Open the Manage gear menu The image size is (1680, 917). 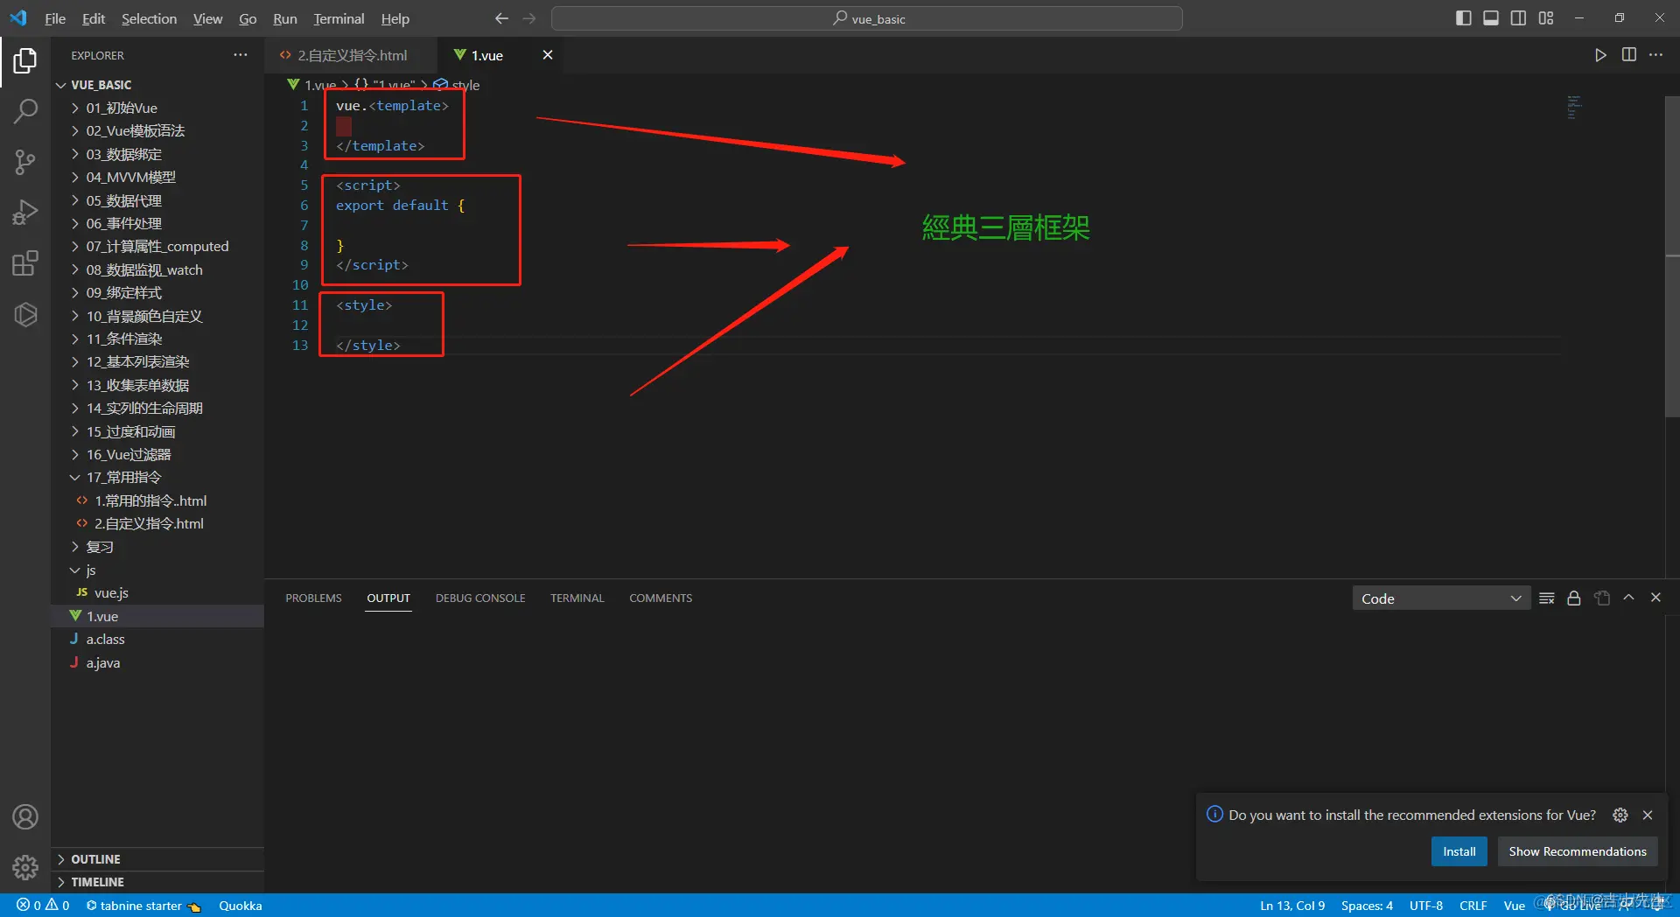pos(25,866)
